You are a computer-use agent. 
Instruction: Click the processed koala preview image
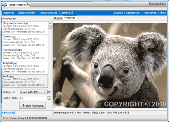click(x=110, y=65)
